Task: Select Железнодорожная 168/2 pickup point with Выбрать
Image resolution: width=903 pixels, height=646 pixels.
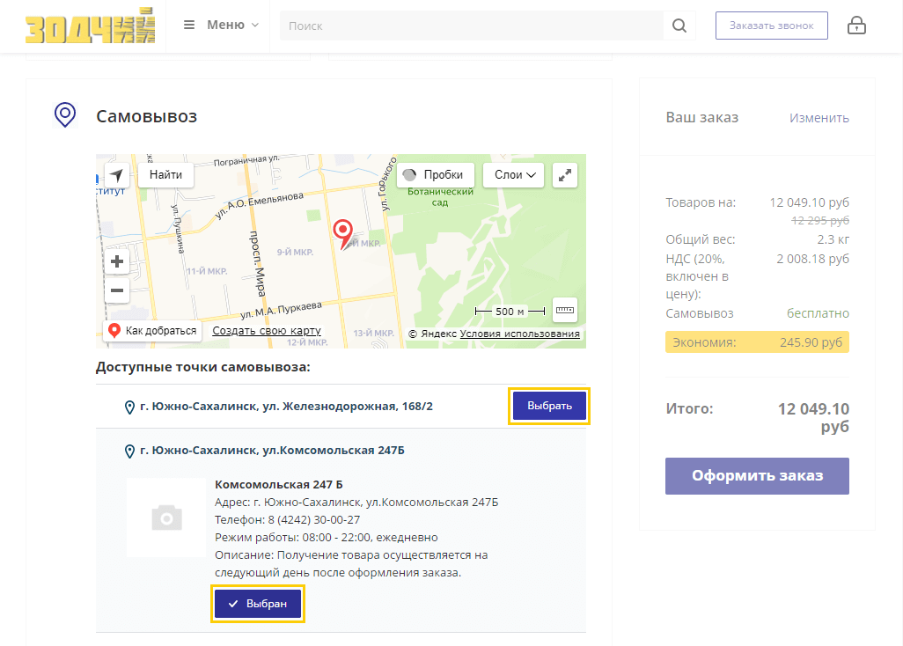Action: (549, 406)
